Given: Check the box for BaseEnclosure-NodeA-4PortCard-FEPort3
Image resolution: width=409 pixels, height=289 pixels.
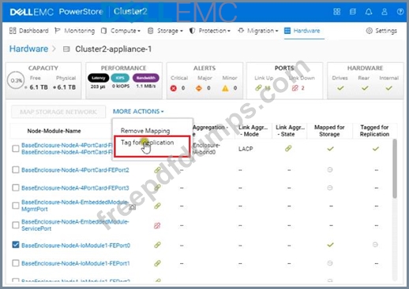Looking at the screenshot, I should [16, 187].
